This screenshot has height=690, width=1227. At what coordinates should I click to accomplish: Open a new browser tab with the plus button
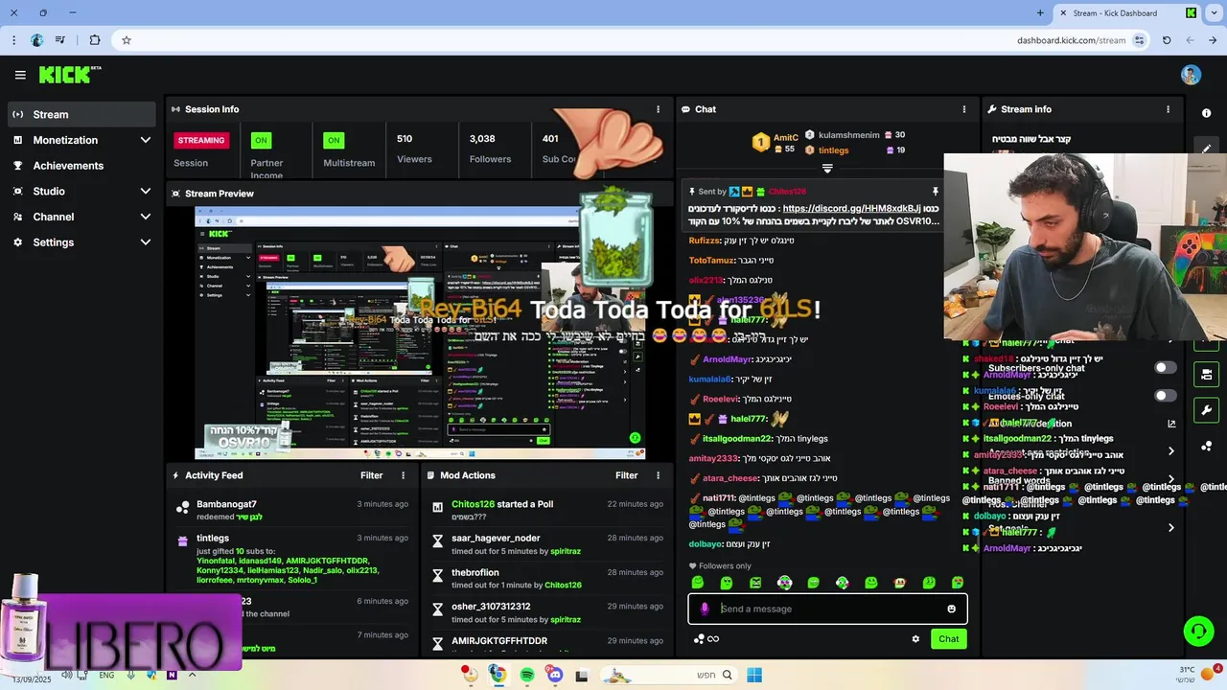1040,13
